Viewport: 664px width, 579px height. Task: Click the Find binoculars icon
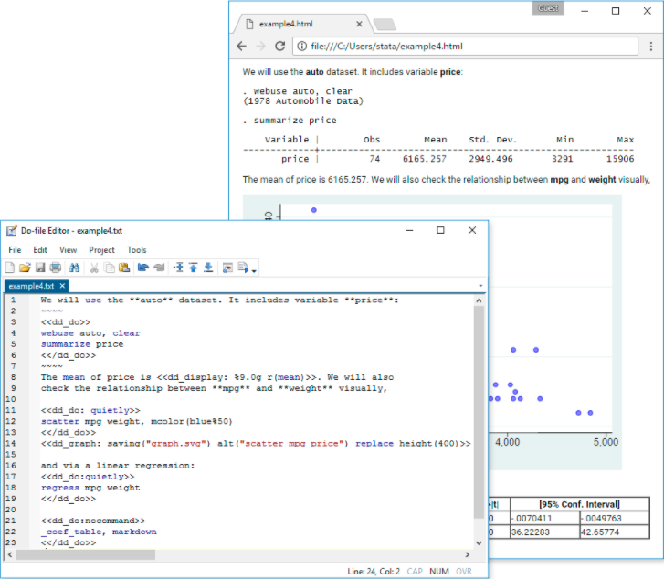click(75, 268)
